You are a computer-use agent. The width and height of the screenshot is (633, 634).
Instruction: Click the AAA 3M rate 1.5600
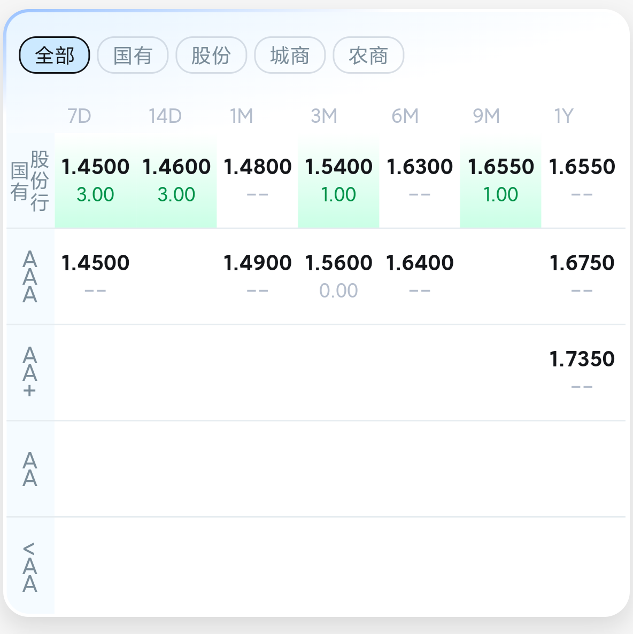(x=338, y=263)
